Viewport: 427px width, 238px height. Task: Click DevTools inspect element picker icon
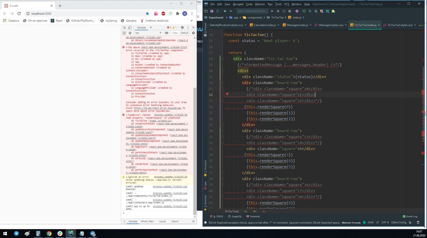(x=124, y=27)
